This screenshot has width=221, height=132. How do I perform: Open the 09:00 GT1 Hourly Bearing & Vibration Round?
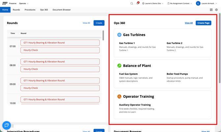point(60,81)
